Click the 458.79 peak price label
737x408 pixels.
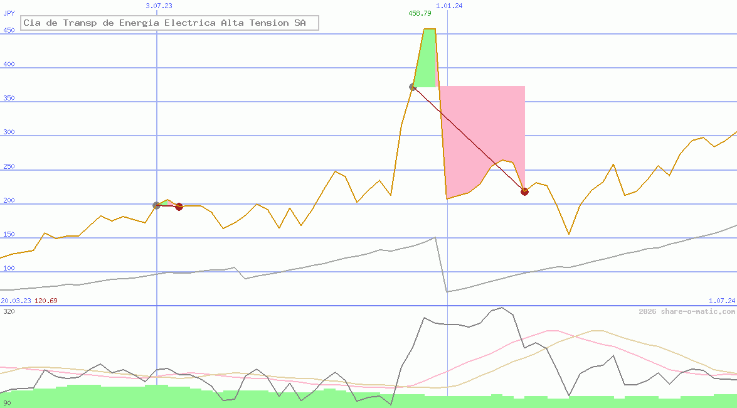click(x=420, y=13)
